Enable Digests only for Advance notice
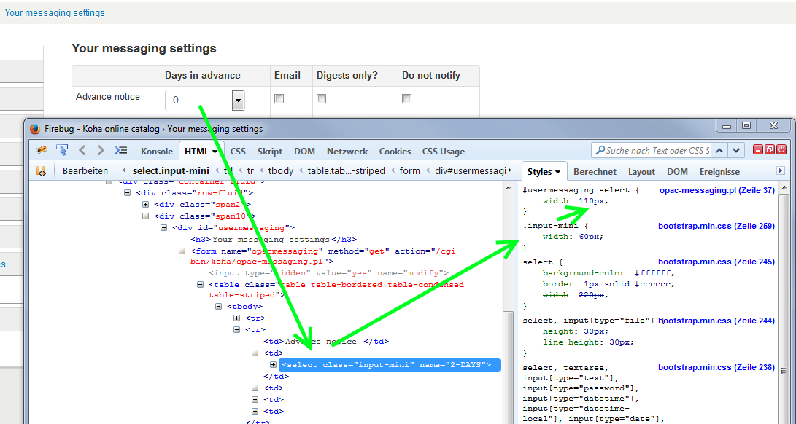 [x=321, y=99]
